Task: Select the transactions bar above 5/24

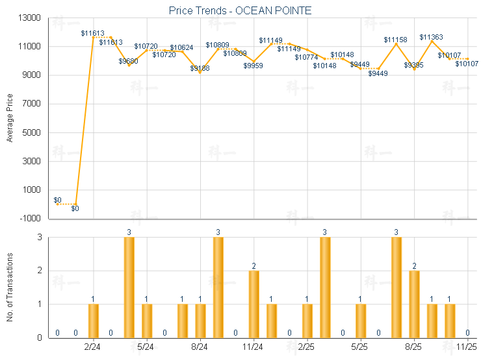Action: (x=147, y=320)
